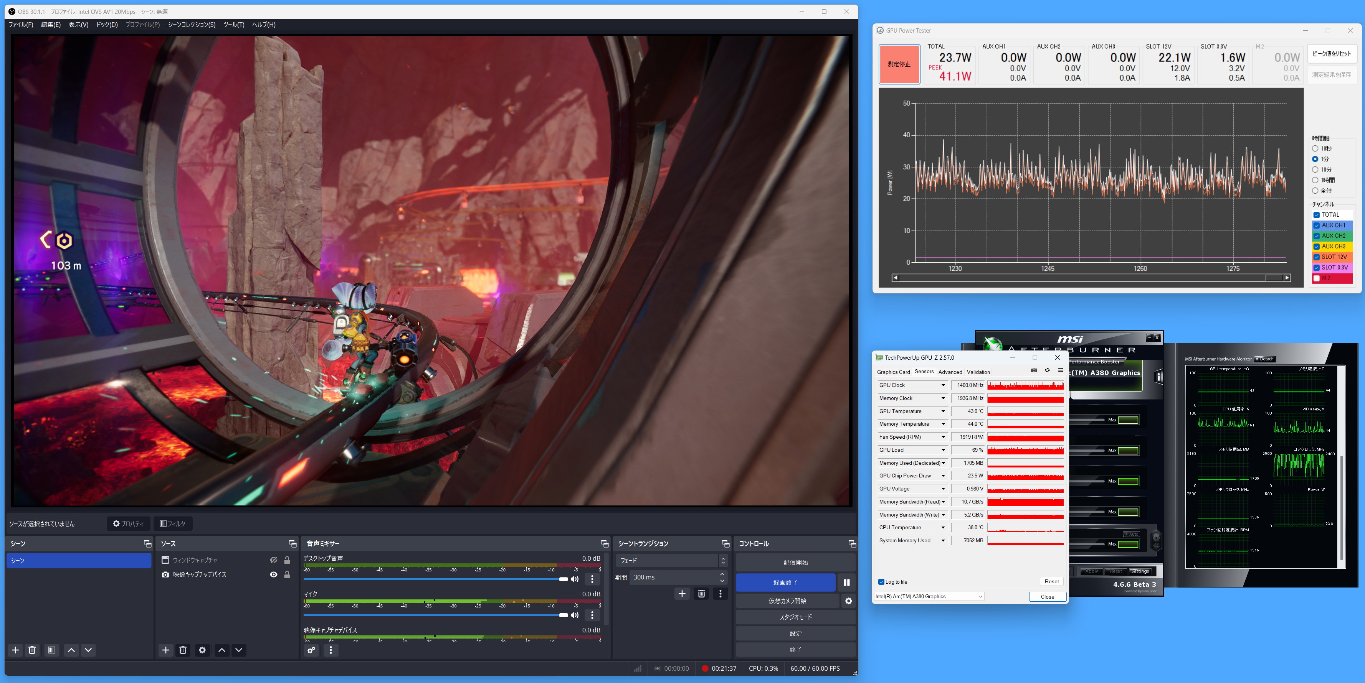Mute the デスクトップ音声 speaker icon
This screenshot has width=1365, height=683.
click(x=574, y=579)
